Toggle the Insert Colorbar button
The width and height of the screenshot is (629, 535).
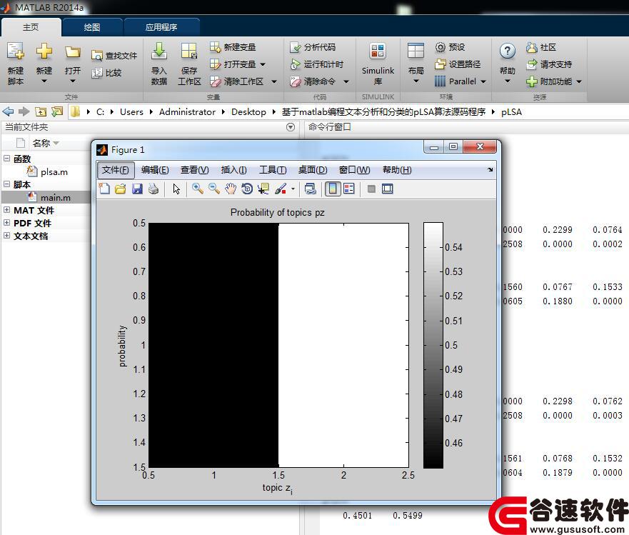pyautogui.click(x=333, y=189)
